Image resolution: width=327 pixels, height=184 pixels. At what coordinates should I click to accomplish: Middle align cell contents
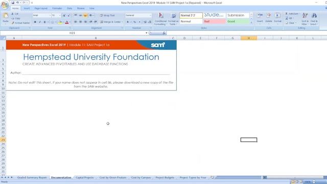(80, 15)
